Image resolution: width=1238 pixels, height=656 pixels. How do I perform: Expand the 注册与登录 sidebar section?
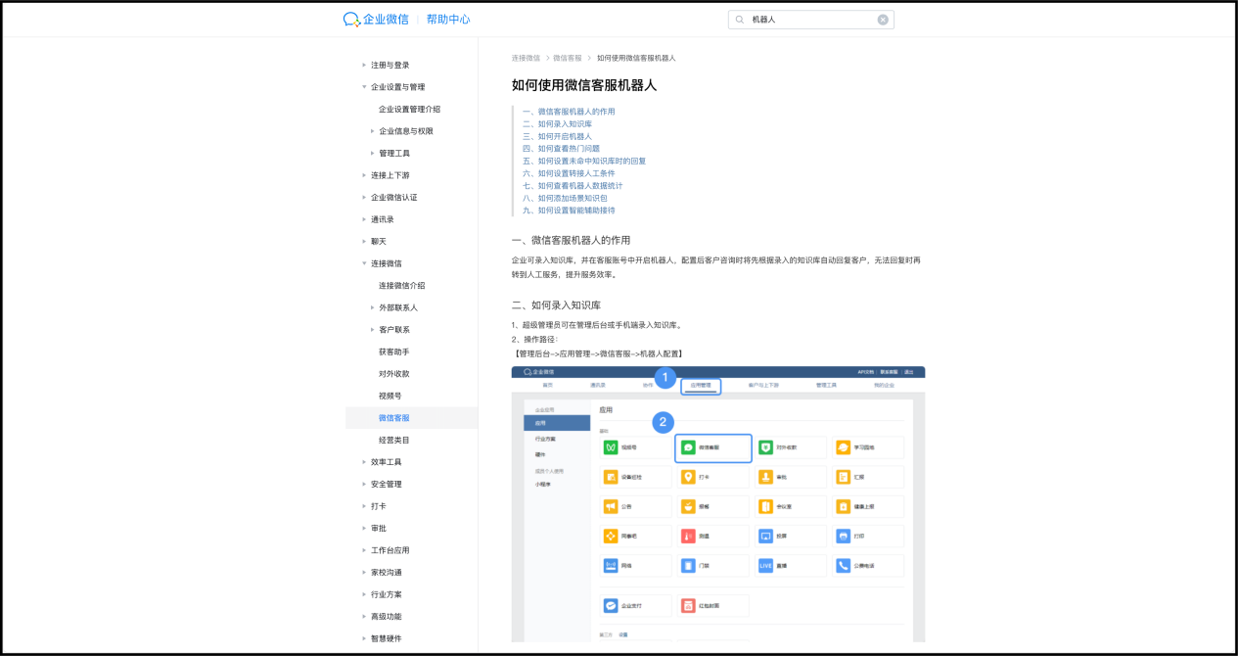coord(364,65)
